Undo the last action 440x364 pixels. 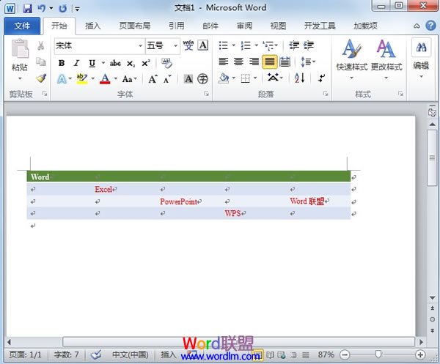point(42,8)
